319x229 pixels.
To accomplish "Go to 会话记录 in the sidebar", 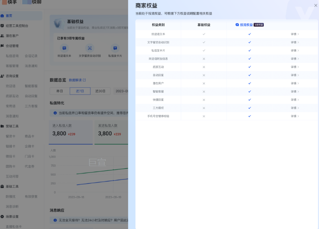I will [31, 56].
